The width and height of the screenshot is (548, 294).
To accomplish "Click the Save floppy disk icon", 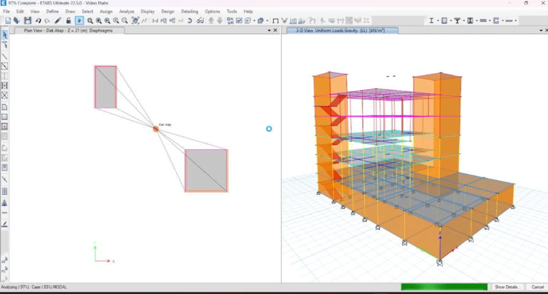I will 28,21.
